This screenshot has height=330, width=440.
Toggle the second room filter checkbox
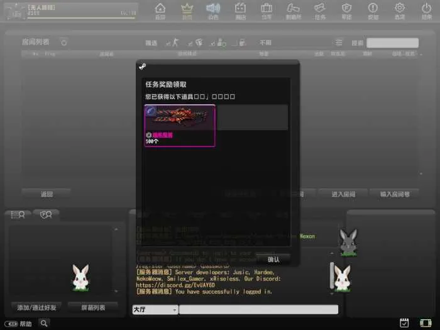(x=195, y=42)
